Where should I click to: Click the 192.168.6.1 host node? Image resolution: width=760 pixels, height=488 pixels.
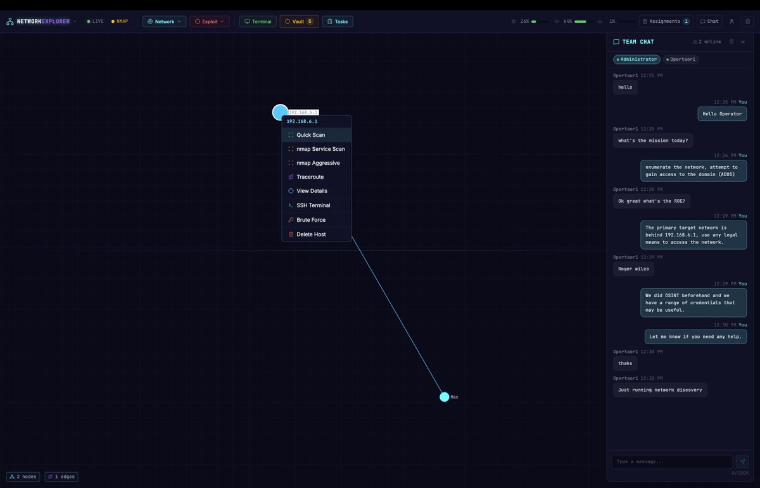pos(280,112)
